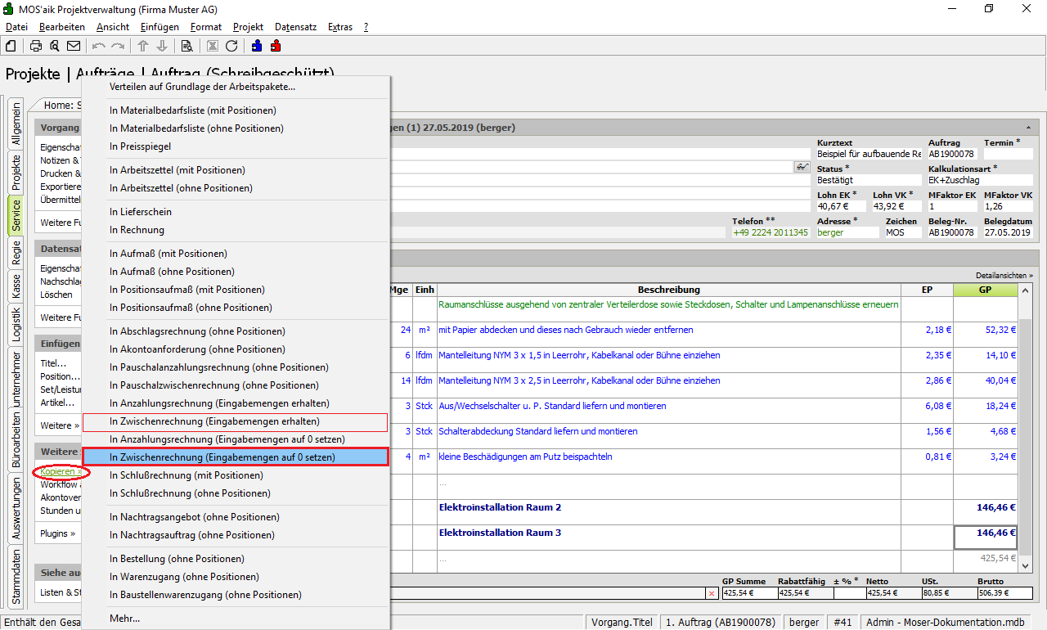Open the Plugins submenu in sidebar

click(57, 533)
